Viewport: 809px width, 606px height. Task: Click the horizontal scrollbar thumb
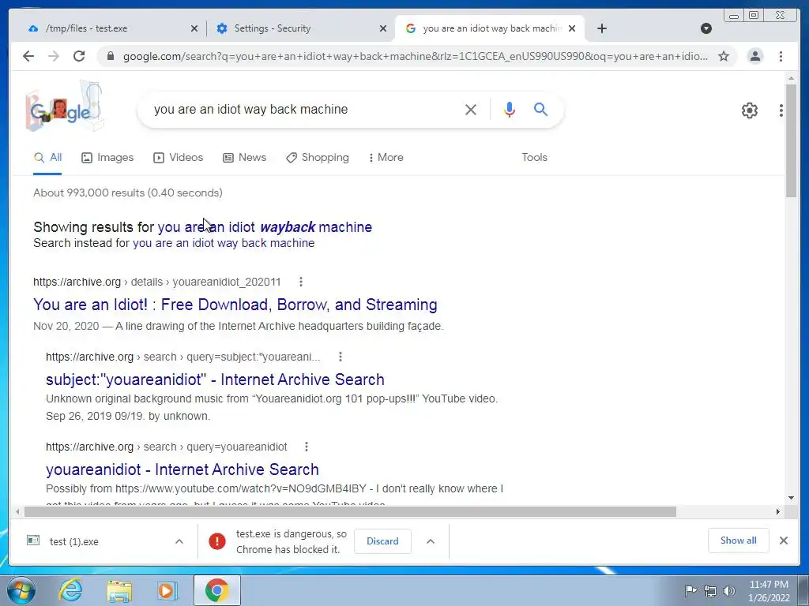pos(350,511)
